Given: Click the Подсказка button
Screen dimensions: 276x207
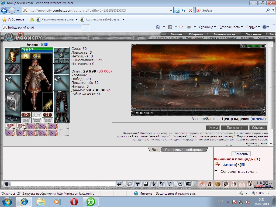Looking at the screenshot, I should tap(234, 128).
